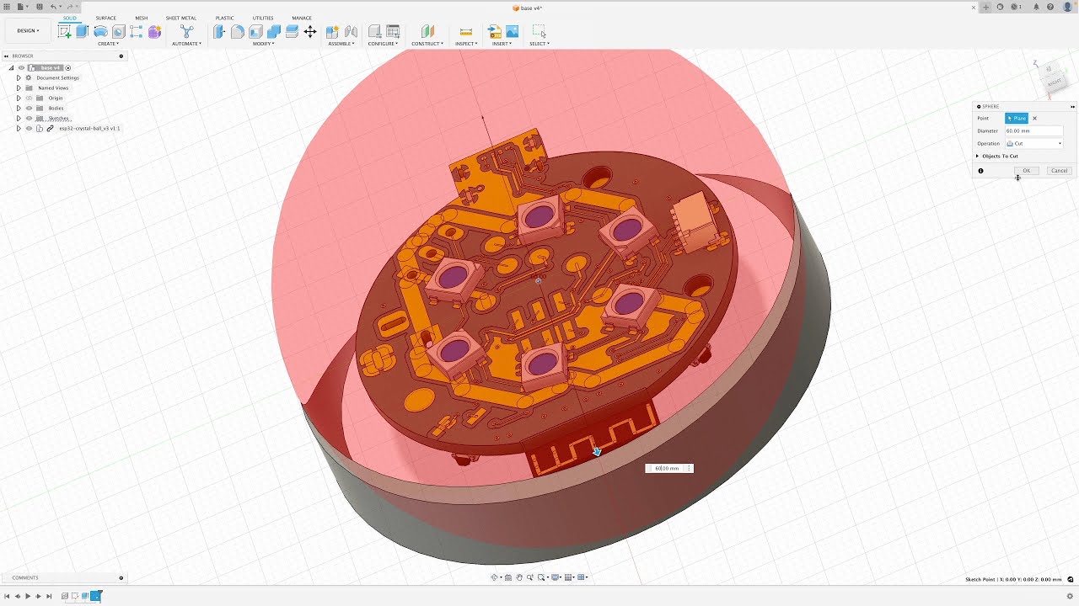Select the Shell tool

pyautogui.click(x=255, y=31)
